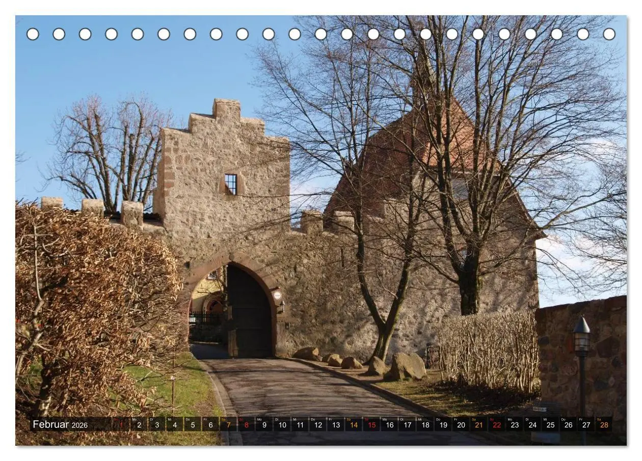
Task: Pick Sunday 15 shown in red
Action: 371,424
